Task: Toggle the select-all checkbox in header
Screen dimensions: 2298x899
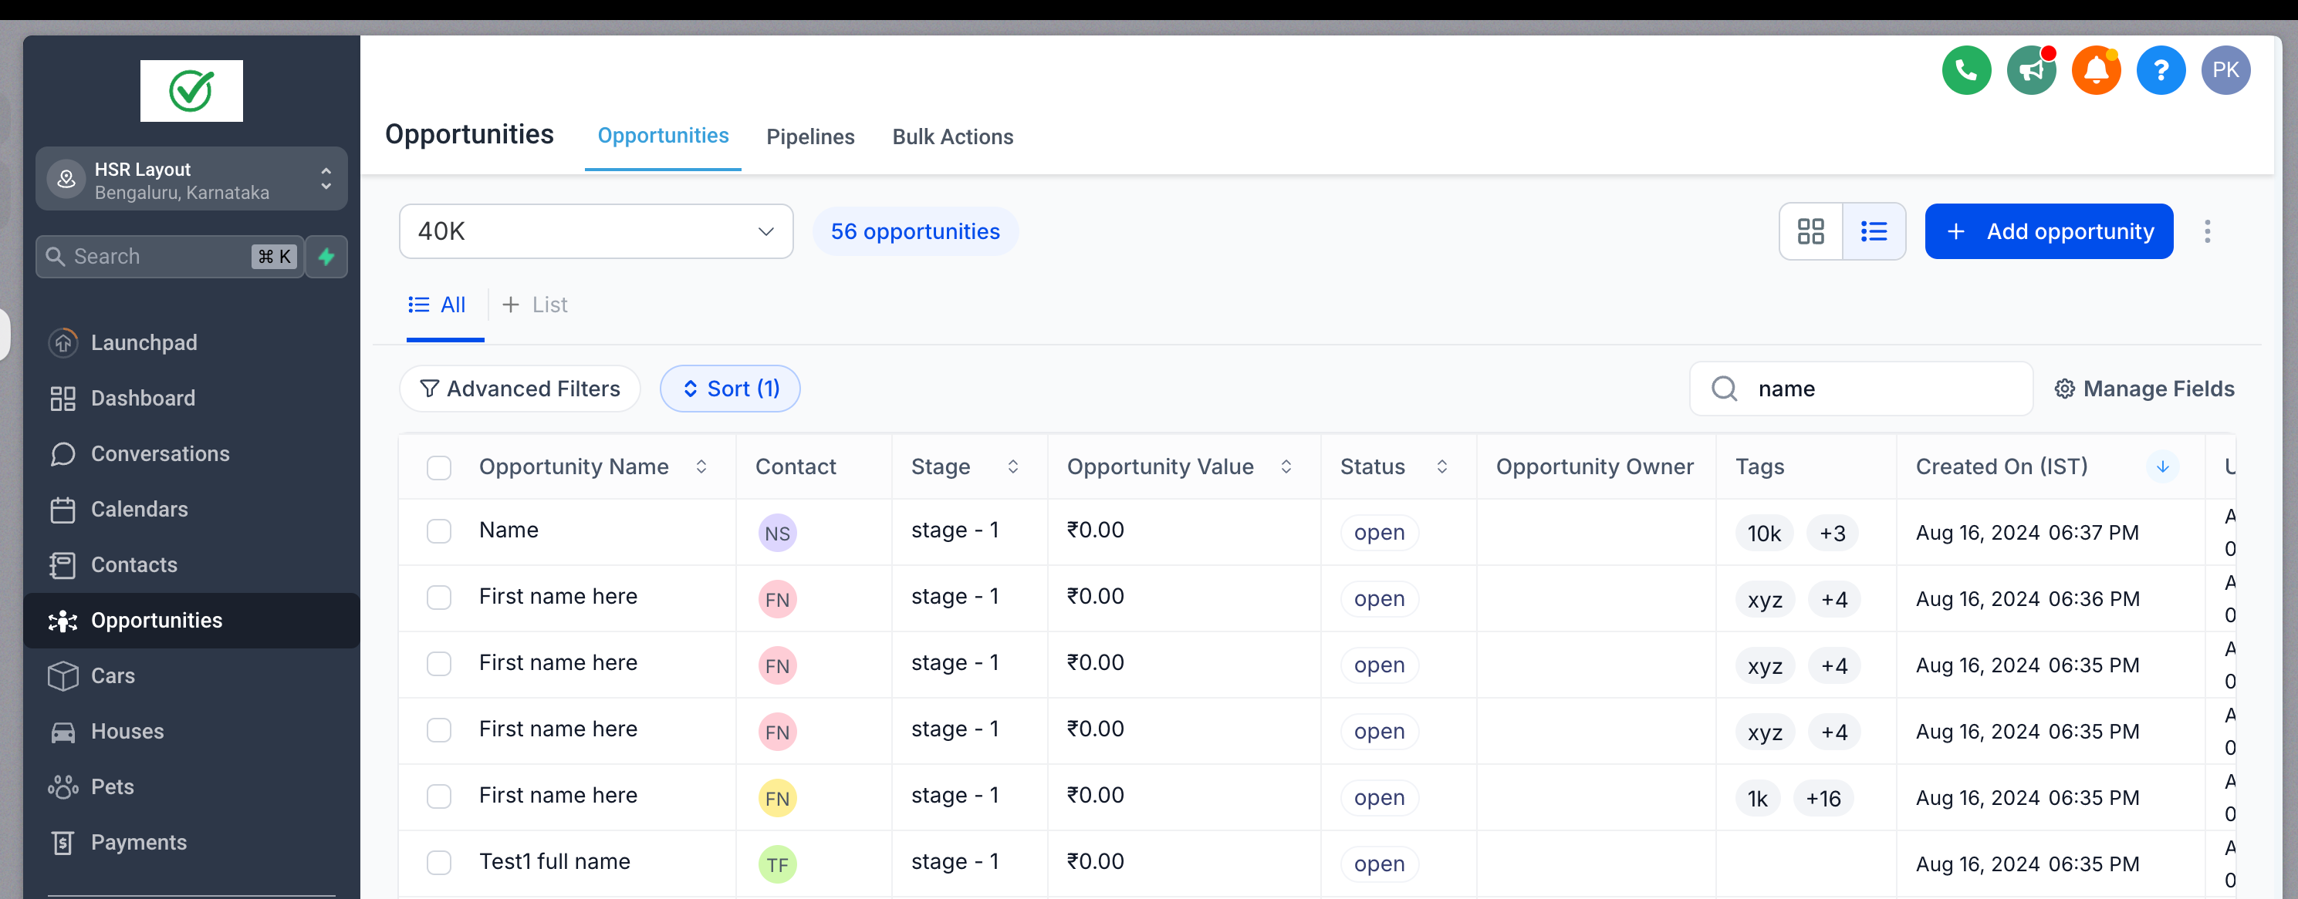Action: click(439, 468)
